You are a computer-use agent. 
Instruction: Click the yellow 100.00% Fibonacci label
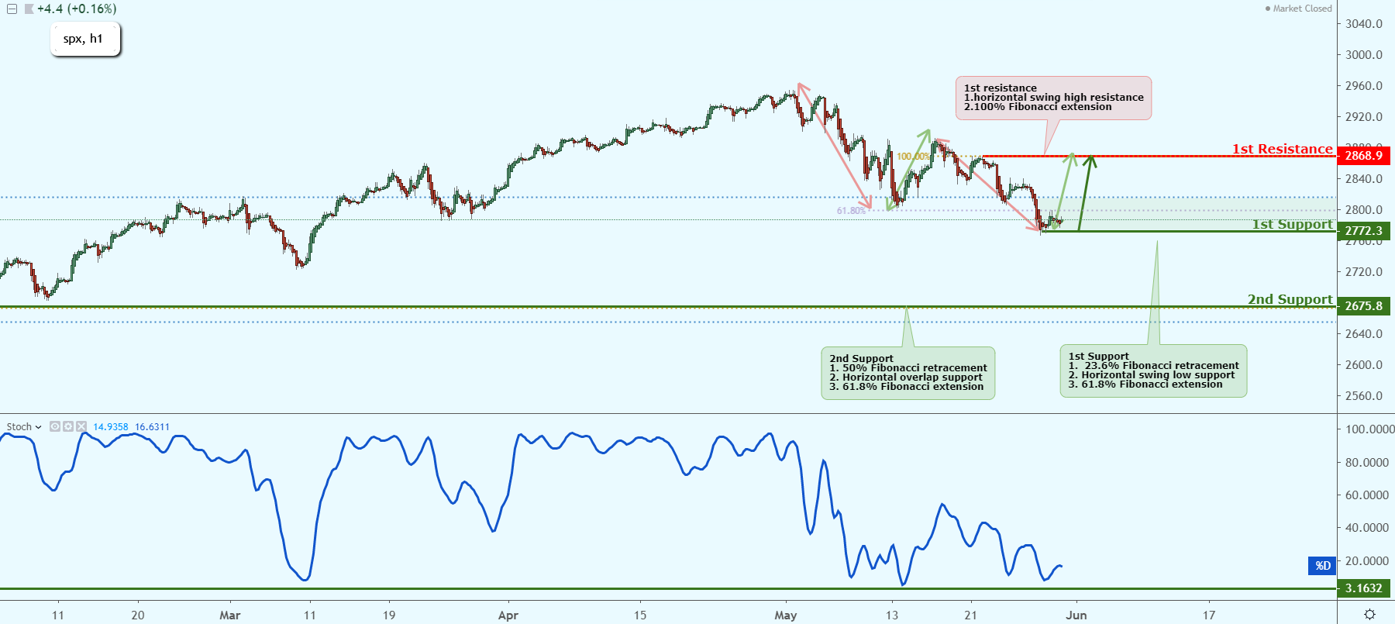[913, 157]
